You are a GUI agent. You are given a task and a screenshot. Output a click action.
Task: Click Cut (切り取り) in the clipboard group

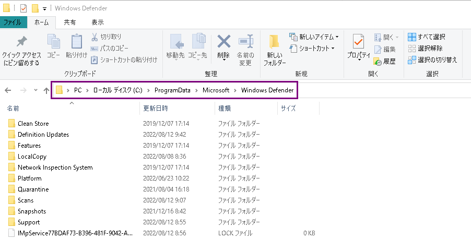tap(107, 37)
